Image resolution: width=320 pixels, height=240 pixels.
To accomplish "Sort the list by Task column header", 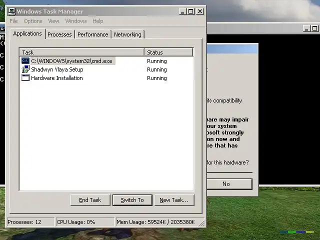I will pyautogui.click(x=82, y=52).
